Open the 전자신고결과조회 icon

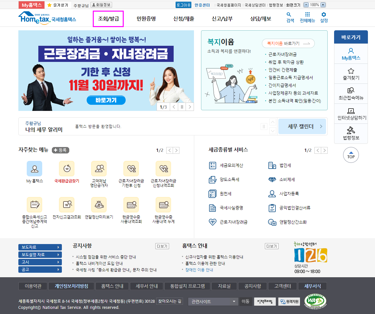point(67,205)
